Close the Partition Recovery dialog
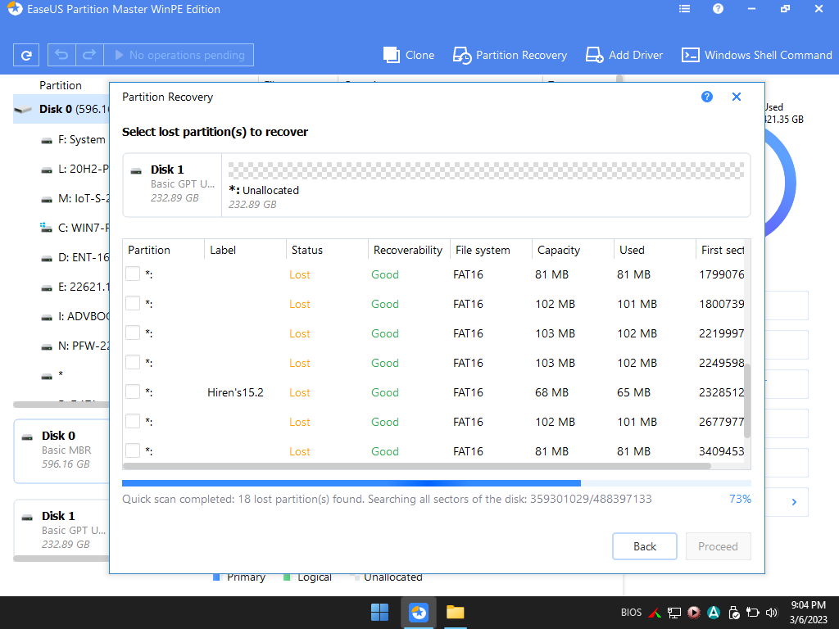839x629 pixels. click(x=737, y=97)
